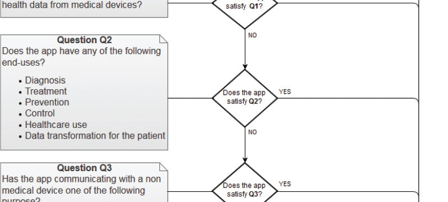Select the 'Prevention' bullet item
This screenshot has width=448, height=202.
[47, 102]
